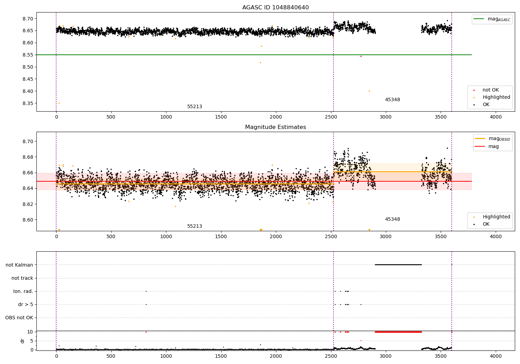This screenshot has width=520, height=364.
Task: Click the 'AGASC ID 1048840640' plot title
Action: 275,8
